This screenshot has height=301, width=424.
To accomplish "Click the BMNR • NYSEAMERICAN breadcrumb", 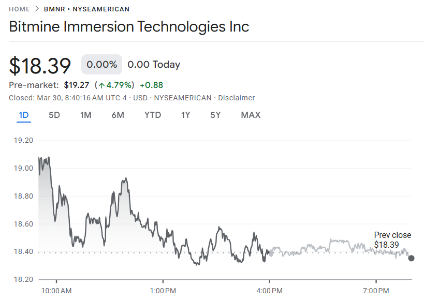I will (87, 9).
